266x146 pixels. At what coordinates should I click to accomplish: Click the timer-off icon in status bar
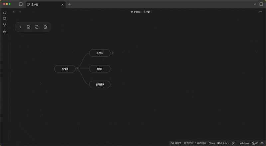[253, 143]
